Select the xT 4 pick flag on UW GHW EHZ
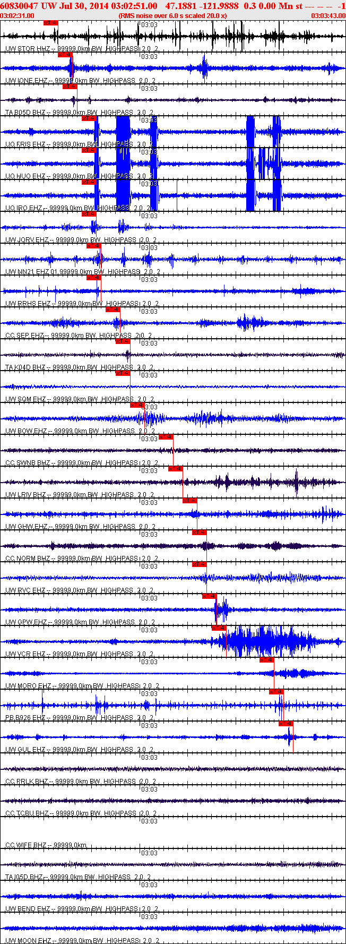This screenshot has height=944, width=346. (190, 501)
